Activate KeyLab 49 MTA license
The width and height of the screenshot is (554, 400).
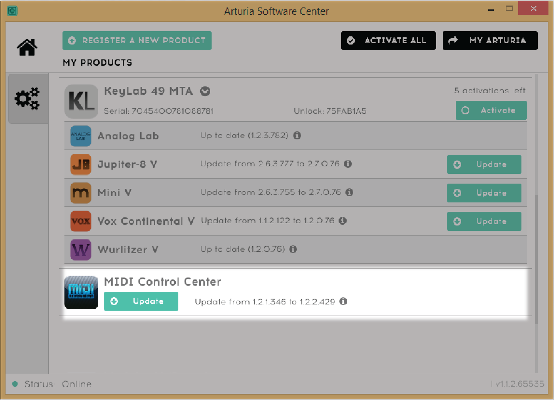[x=491, y=110]
